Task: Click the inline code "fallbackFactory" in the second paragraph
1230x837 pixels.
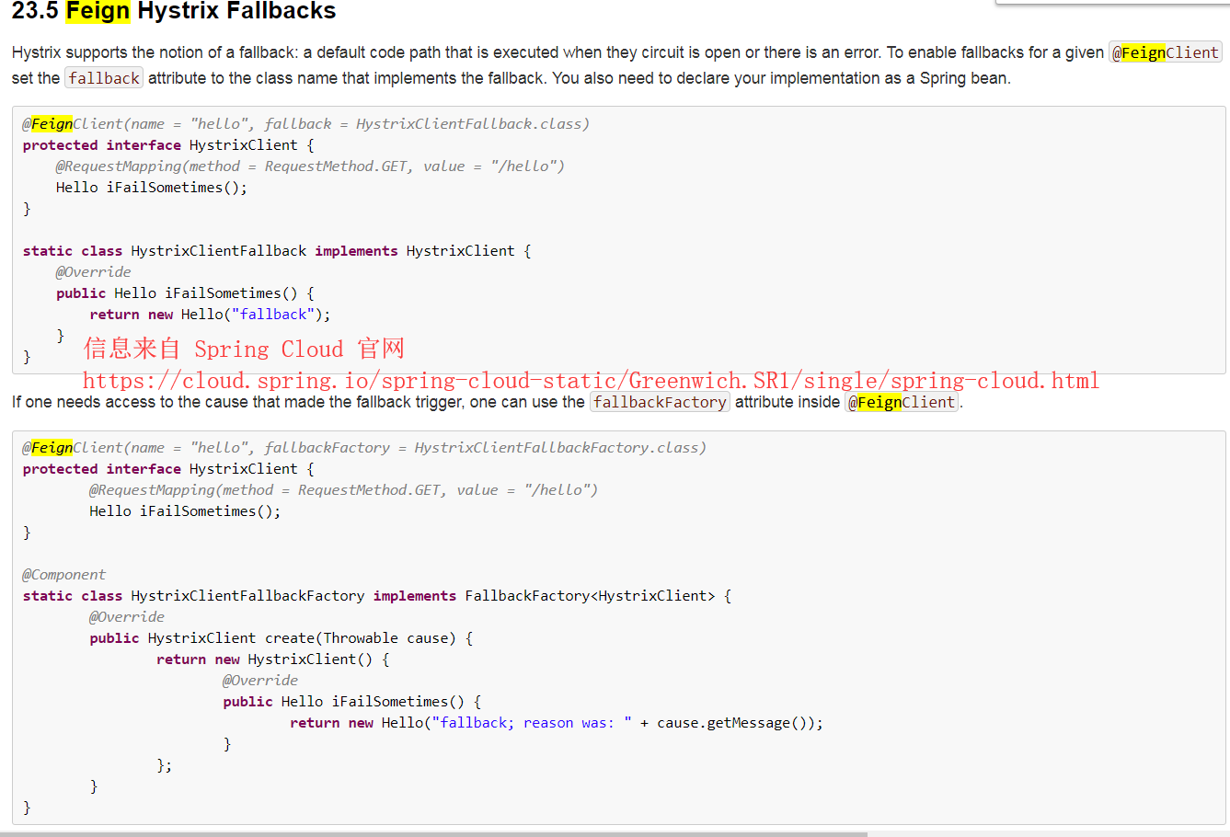Action: click(x=660, y=402)
